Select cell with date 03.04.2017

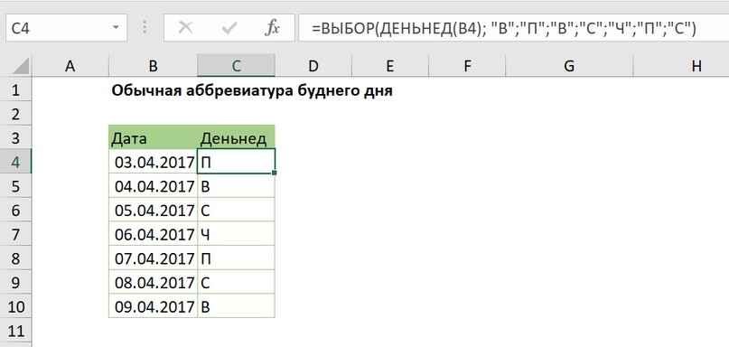(x=154, y=162)
